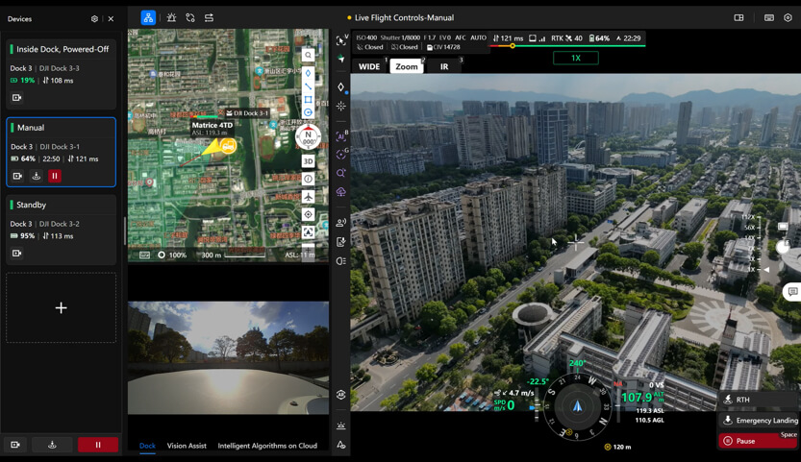Viewport: 801px width, 462px height.
Task: Toggle the map 3D view
Action: click(308, 161)
